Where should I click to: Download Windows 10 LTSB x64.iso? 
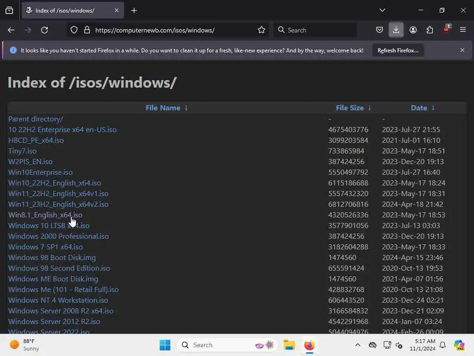tap(49, 226)
